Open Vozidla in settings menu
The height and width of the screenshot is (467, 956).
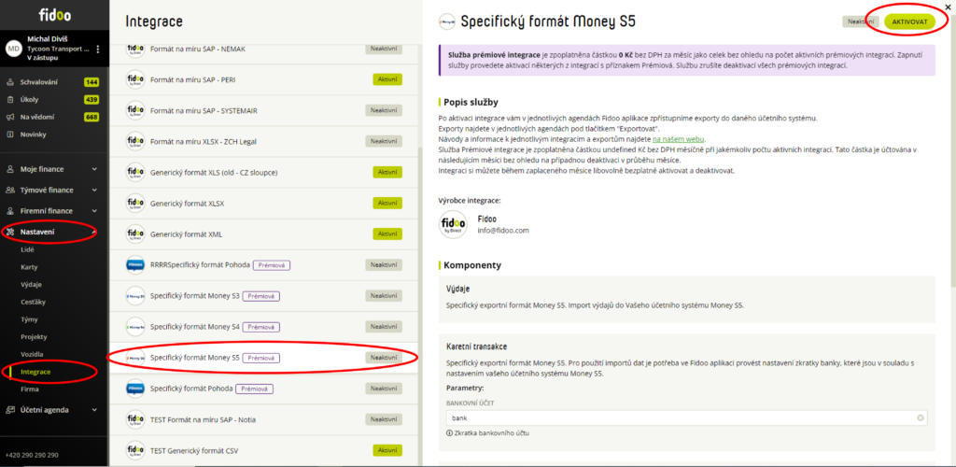(32, 354)
